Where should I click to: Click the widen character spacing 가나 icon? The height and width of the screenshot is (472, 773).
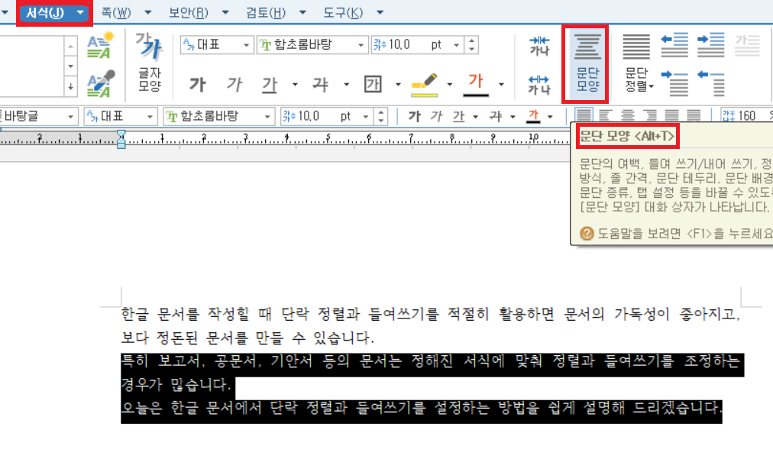(539, 84)
